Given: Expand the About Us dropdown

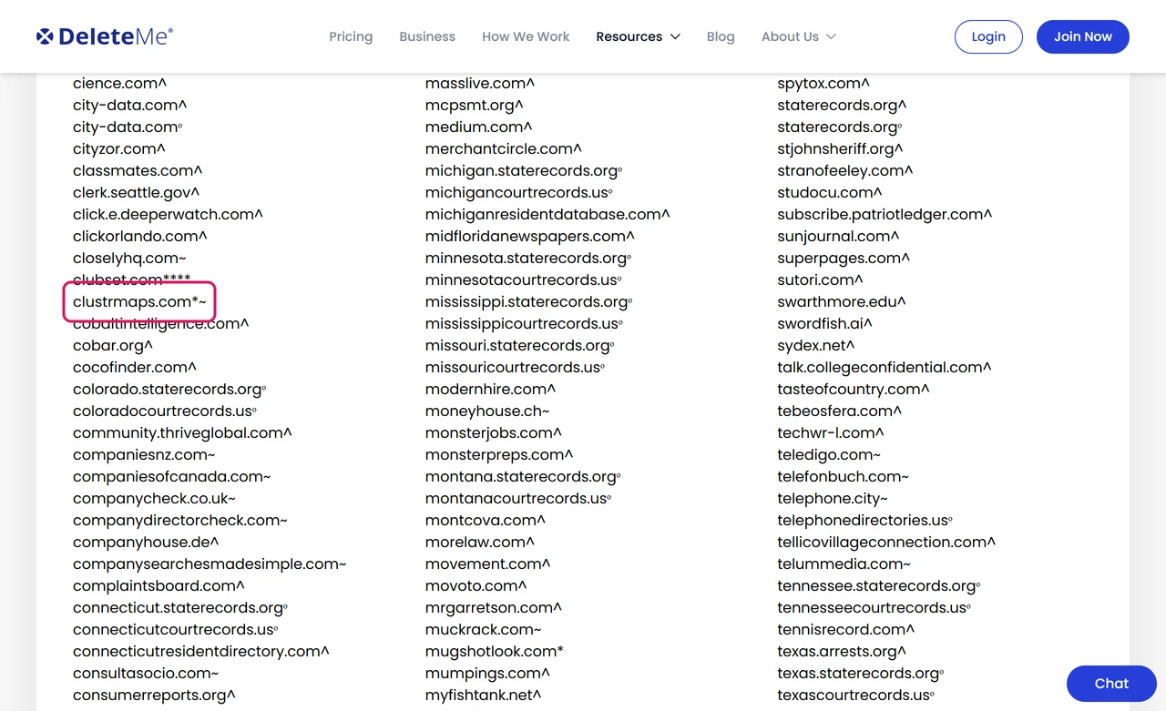Looking at the screenshot, I should click(x=798, y=36).
